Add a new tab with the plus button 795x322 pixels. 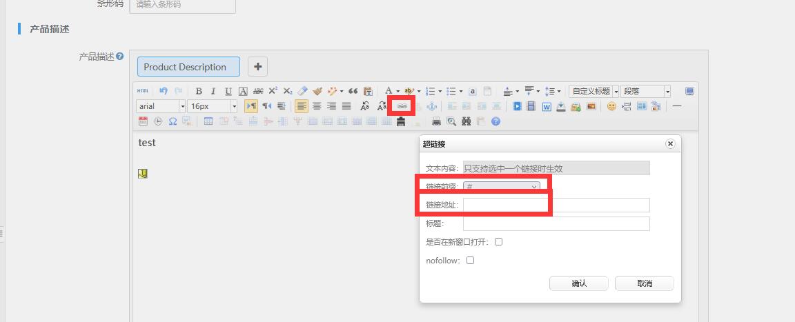pos(257,67)
